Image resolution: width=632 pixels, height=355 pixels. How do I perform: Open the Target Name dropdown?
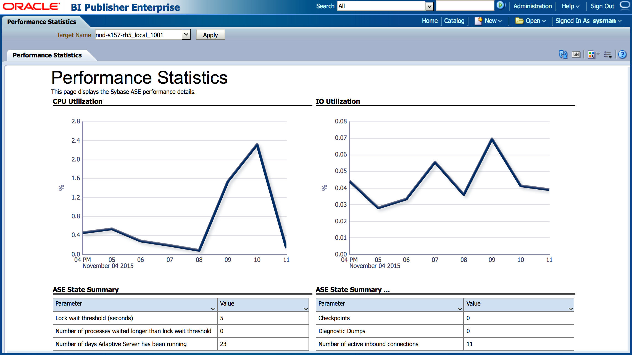pos(186,35)
